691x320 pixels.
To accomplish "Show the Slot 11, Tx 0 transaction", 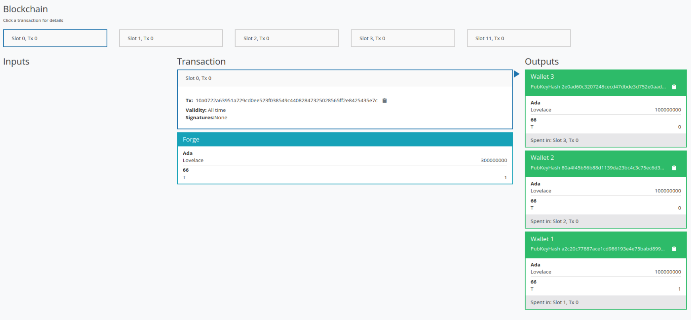I will coord(518,38).
